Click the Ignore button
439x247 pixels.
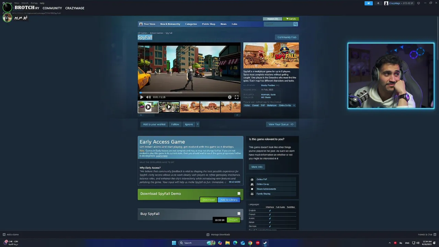189,124
